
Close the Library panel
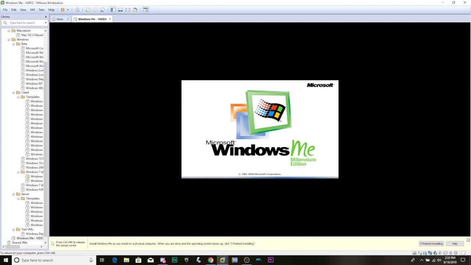[x=46, y=17]
